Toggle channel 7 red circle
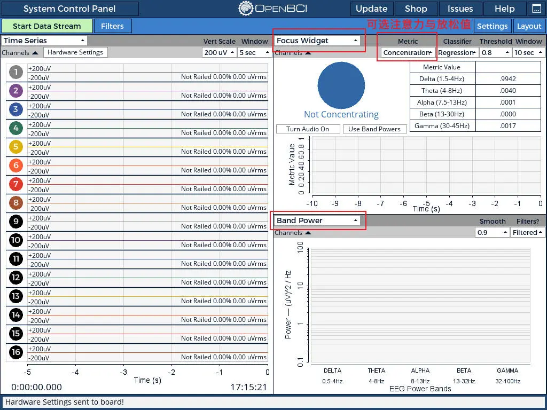The width and height of the screenshot is (547, 410). [x=15, y=184]
